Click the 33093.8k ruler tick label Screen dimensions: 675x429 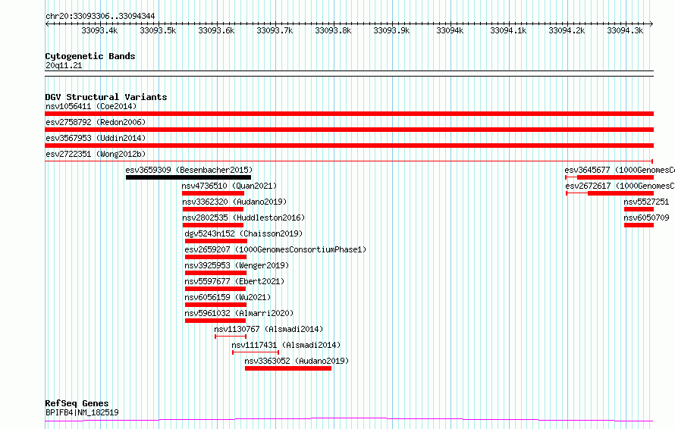point(333,30)
